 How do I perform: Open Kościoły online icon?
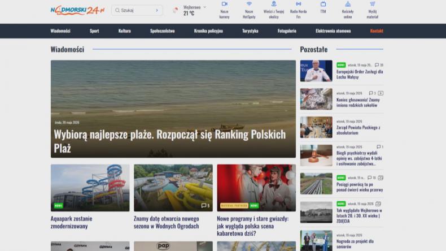coord(348,4)
